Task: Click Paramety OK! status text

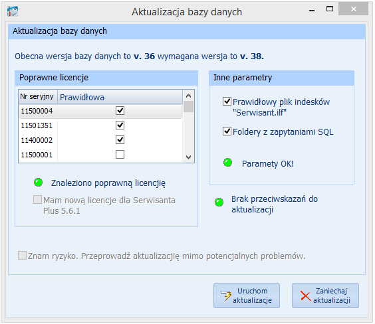Action: 267,164
